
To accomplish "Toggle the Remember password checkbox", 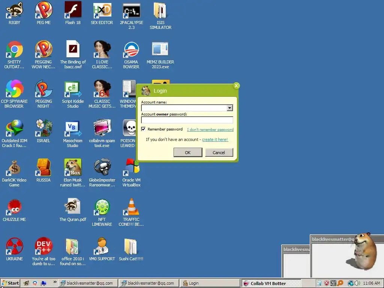I will point(143,129).
